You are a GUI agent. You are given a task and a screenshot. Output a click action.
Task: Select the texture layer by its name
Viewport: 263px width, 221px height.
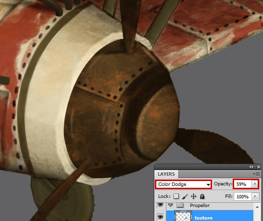tap(203, 218)
